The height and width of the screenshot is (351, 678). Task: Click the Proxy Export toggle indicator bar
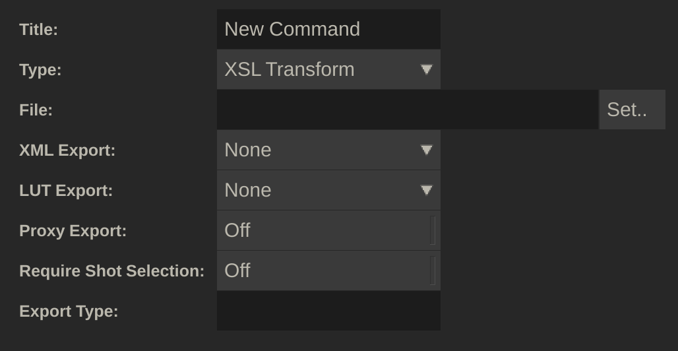433,230
